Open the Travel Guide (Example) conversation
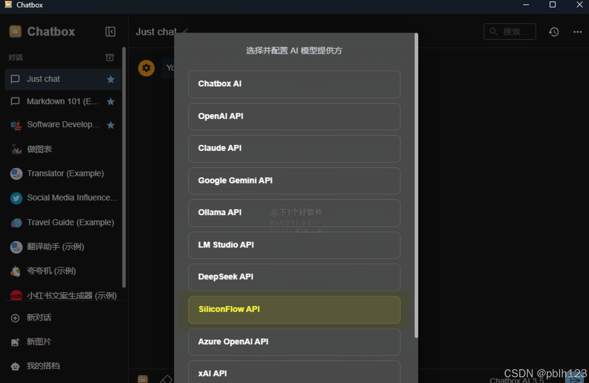 [x=63, y=222]
